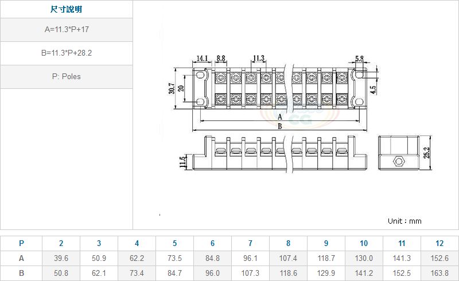
Task: Click the 25.2 dimension on the side view
Action: point(426,152)
